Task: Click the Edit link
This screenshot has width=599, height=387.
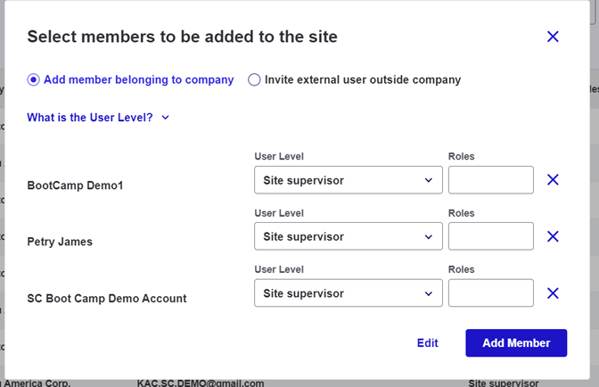Action: pyautogui.click(x=428, y=343)
